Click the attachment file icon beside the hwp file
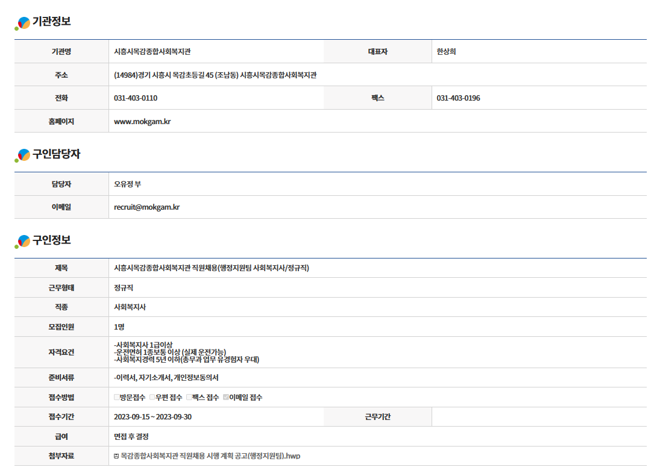Viewport: 654px width, 467px height. click(116, 456)
